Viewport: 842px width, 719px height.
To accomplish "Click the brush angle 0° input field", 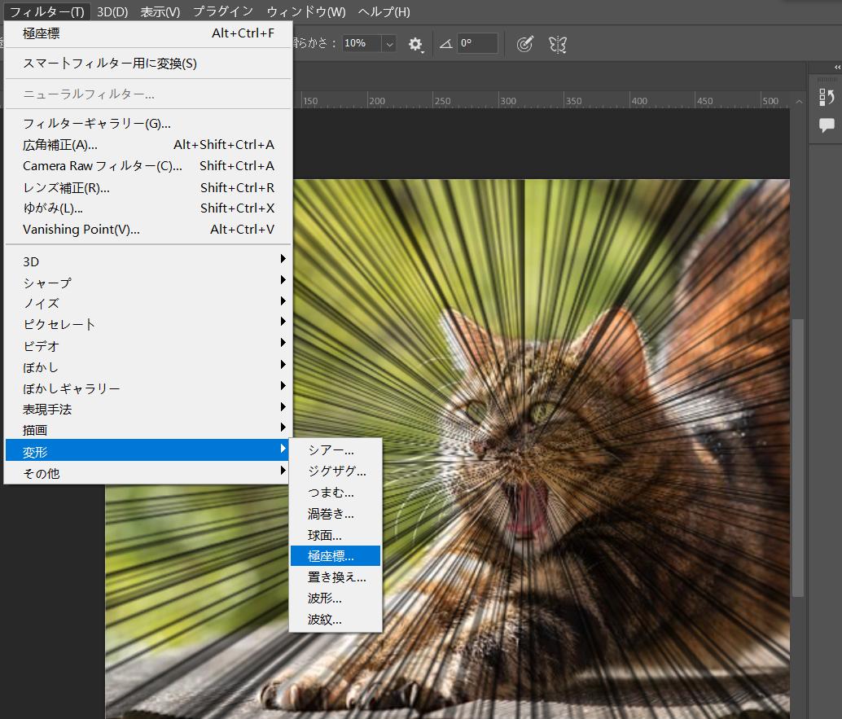I will [477, 44].
